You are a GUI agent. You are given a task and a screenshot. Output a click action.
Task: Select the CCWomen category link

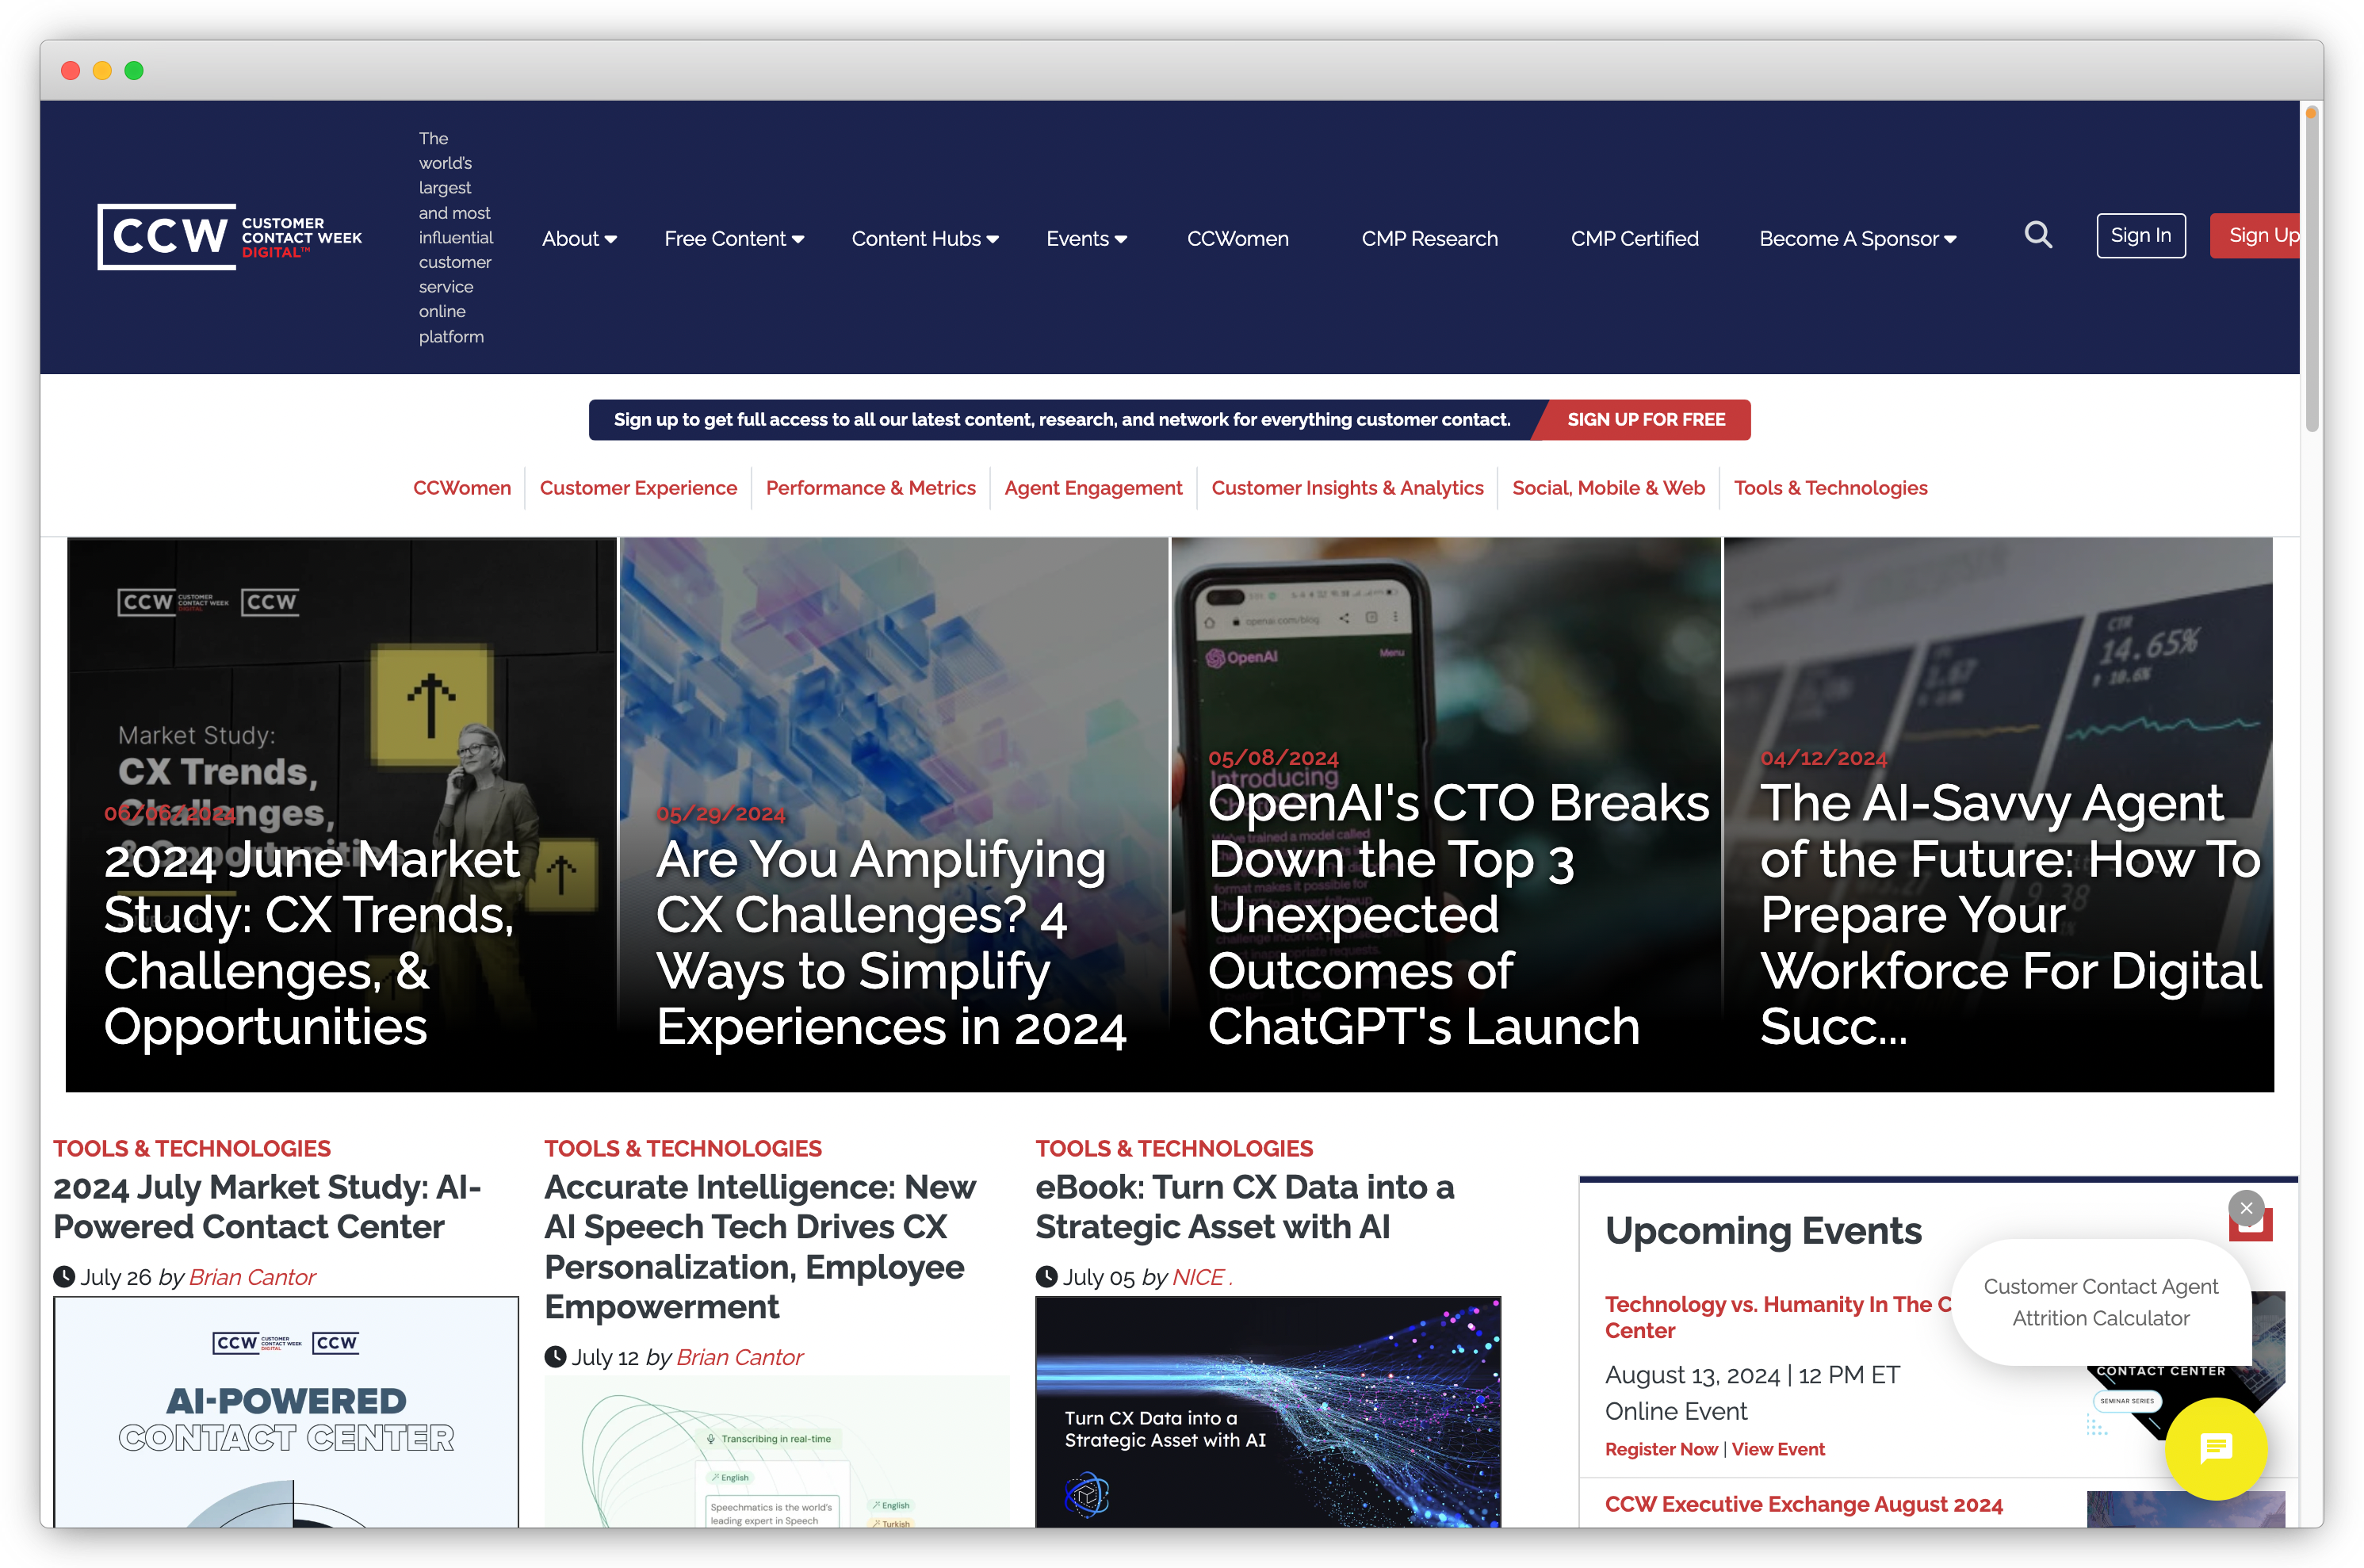pos(462,488)
